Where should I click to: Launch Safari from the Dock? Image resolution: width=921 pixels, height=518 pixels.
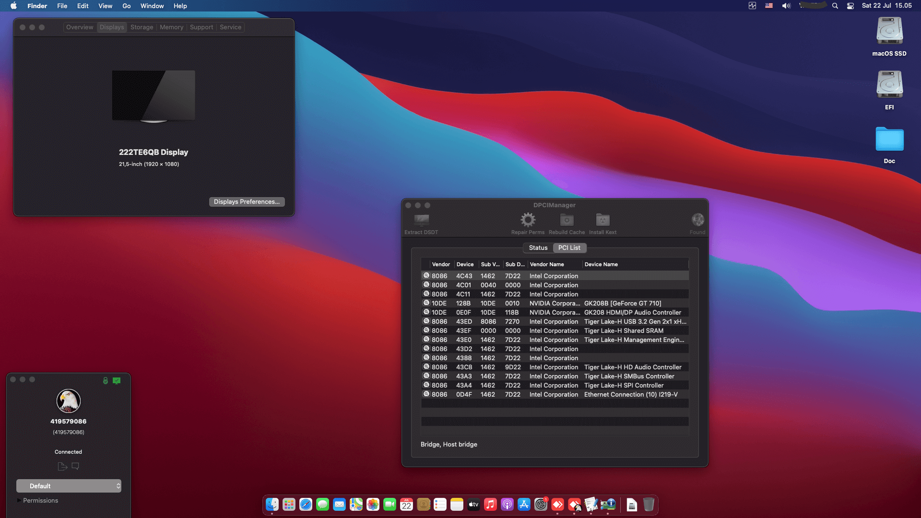pyautogui.click(x=306, y=505)
